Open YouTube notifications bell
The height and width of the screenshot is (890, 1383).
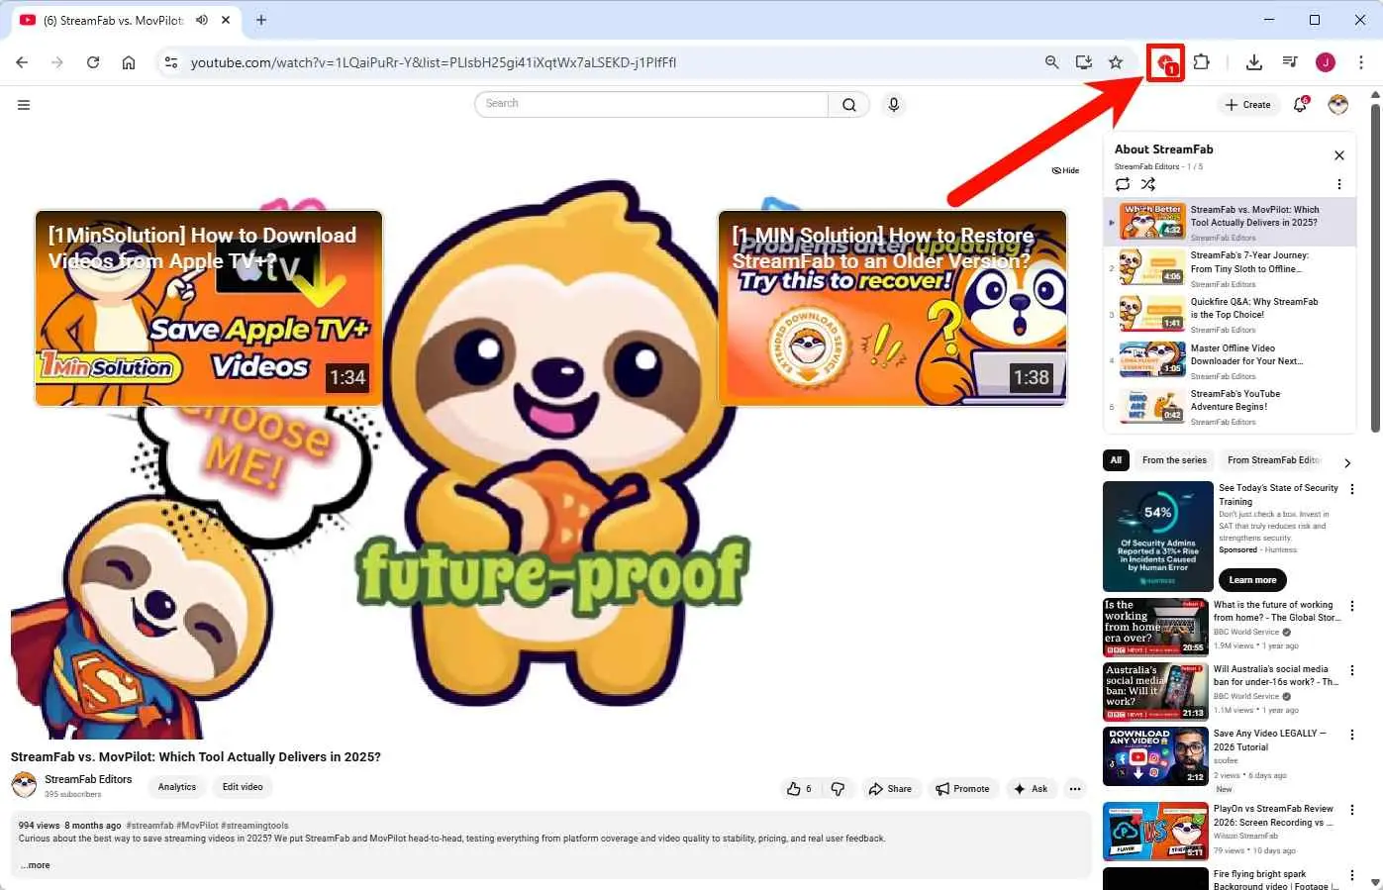(x=1301, y=105)
